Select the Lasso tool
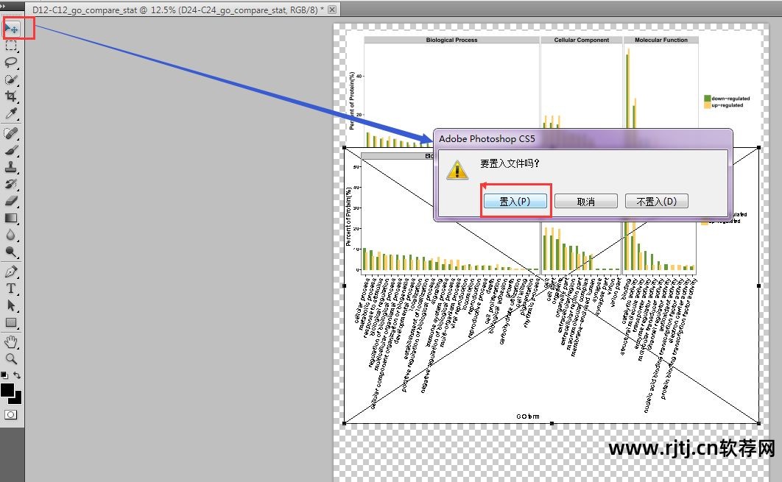The height and width of the screenshot is (482, 782). tap(11, 63)
